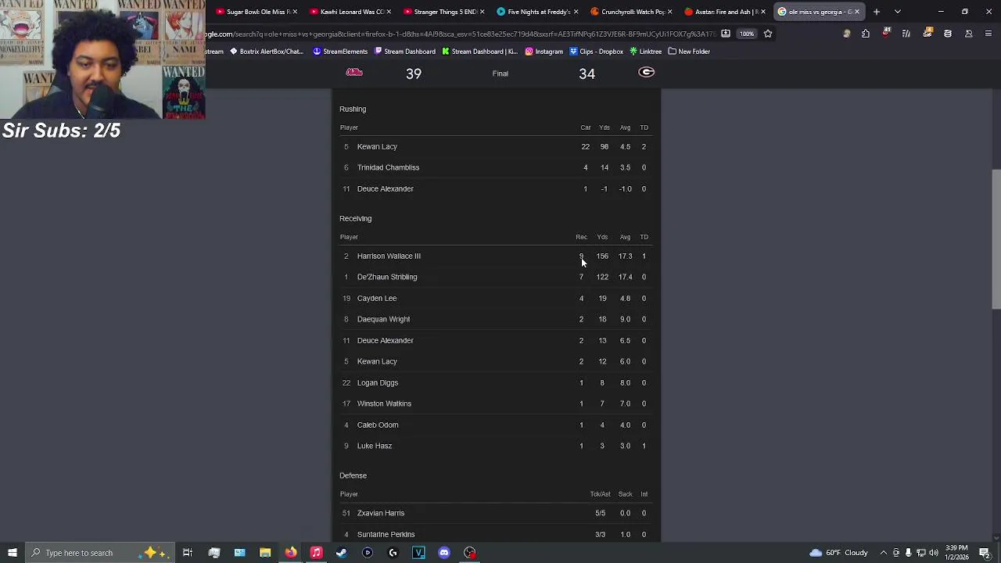
Task: Click the address bar URL field
Action: coord(461,34)
